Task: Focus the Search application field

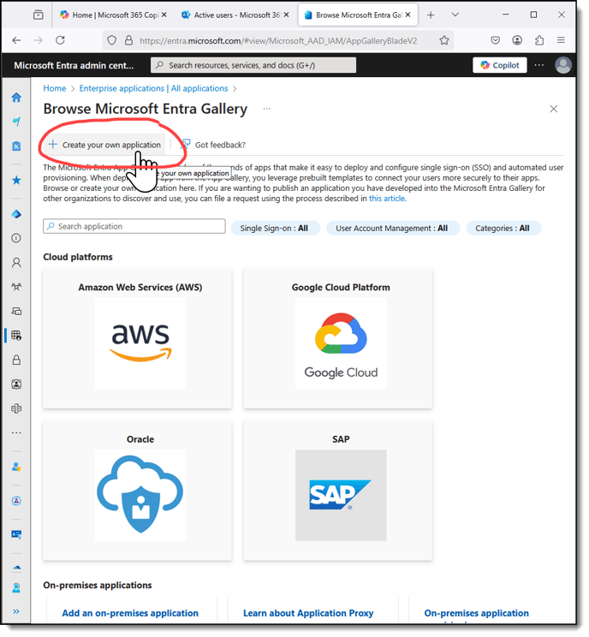Action: pyautogui.click(x=134, y=227)
